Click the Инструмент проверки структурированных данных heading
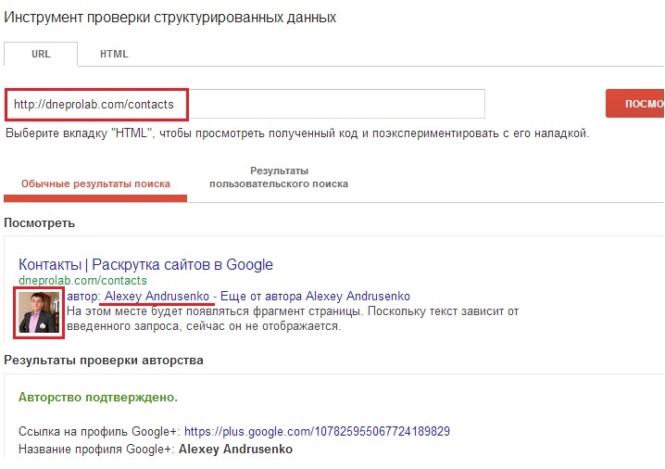The height and width of the screenshot is (469, 665). (171, 18)
